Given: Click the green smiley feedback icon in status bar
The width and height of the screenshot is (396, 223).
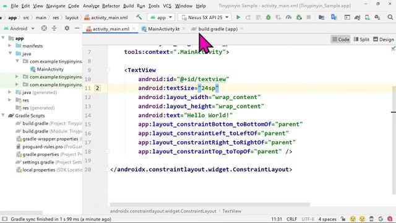Looking at the screenshot, I should (x=353, y=219).
